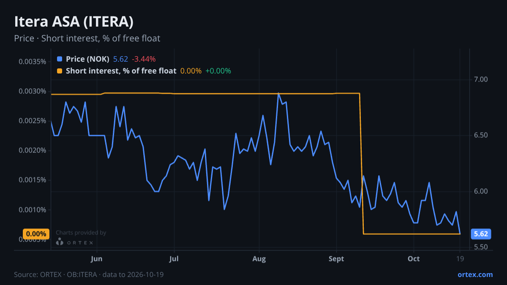This screenshot has height=285, width=507.
Task: Click the 0.00% value in legend
Action: (x=191, y=71)
